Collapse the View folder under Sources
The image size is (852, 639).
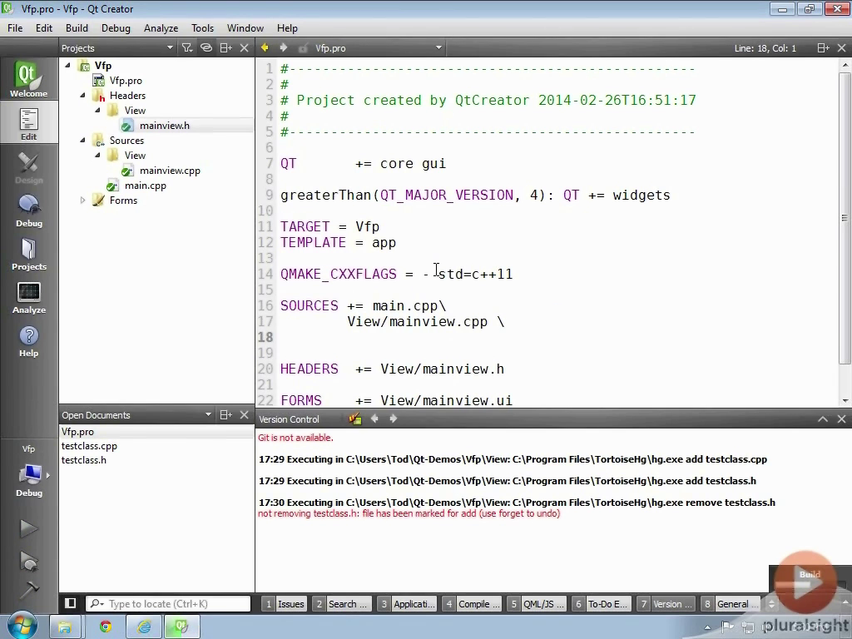point(98,156)
